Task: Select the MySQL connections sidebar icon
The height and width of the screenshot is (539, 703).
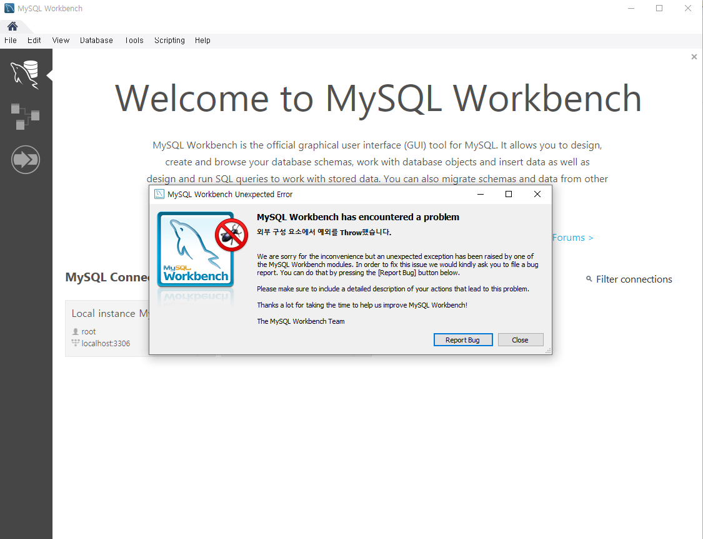Action: tap(25, 74)
